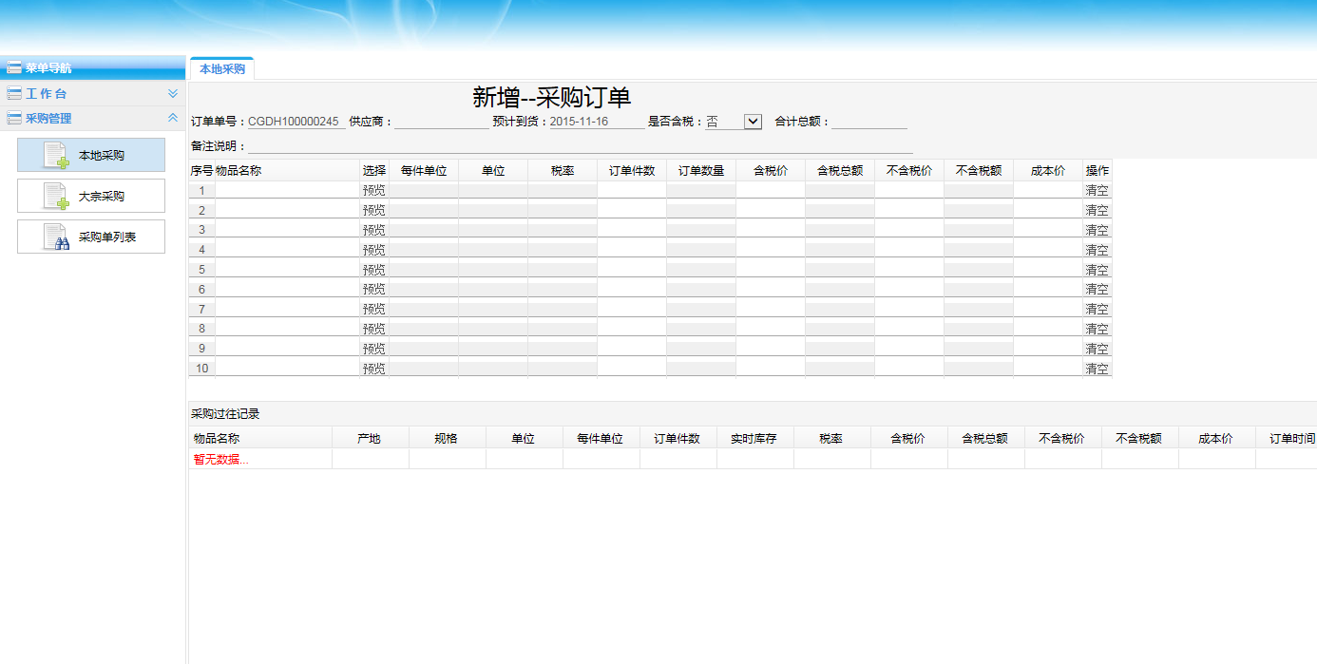The width and height of the screenshot is (1317, 664).
Task: Click the 本地采购 document icon
Action: tap(56, 156)
